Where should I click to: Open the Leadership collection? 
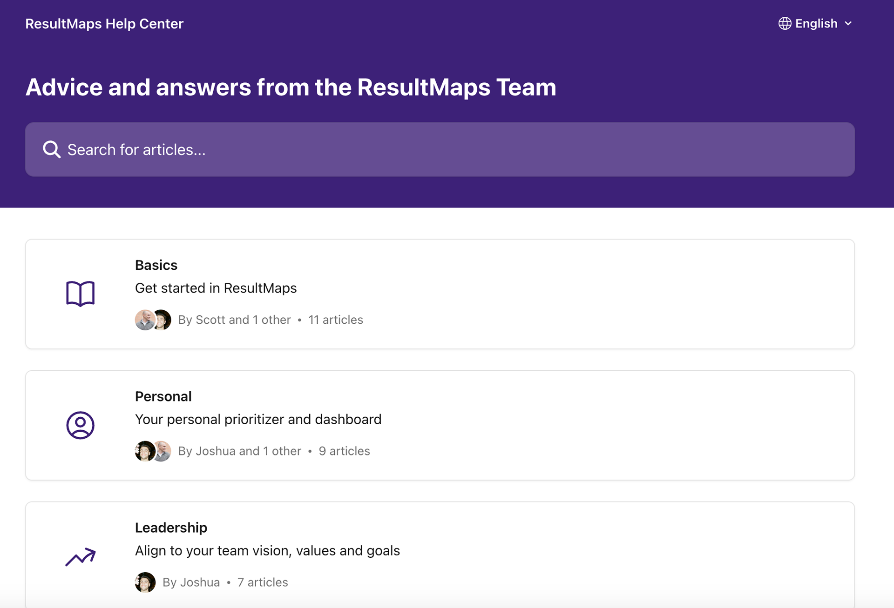[x=440, y=555]
